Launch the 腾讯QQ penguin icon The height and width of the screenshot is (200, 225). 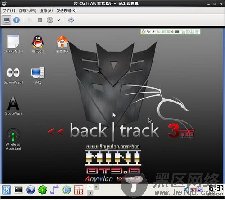[38, 44]
